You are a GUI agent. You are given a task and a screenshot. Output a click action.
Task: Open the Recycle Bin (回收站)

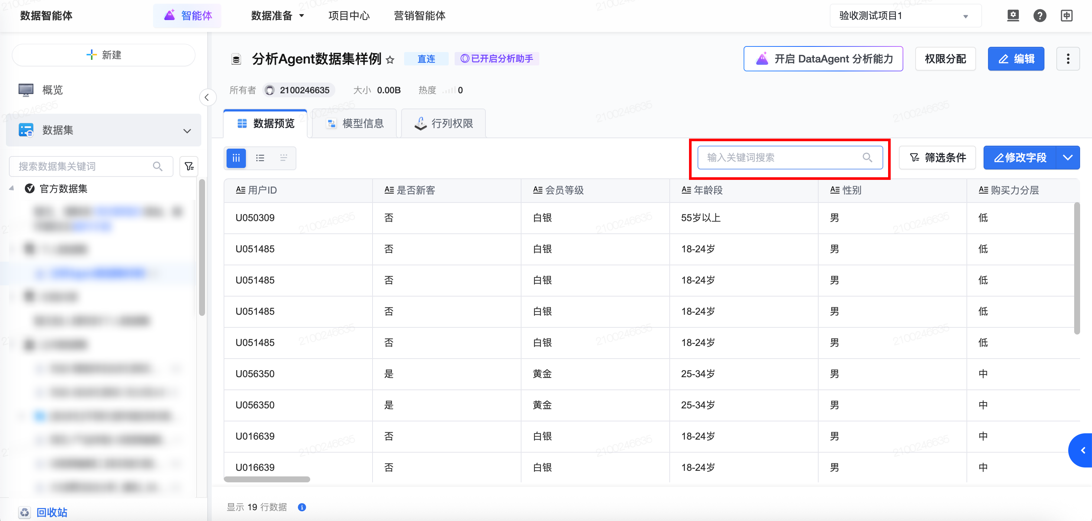pyautogui.click(x=51, y=512)
